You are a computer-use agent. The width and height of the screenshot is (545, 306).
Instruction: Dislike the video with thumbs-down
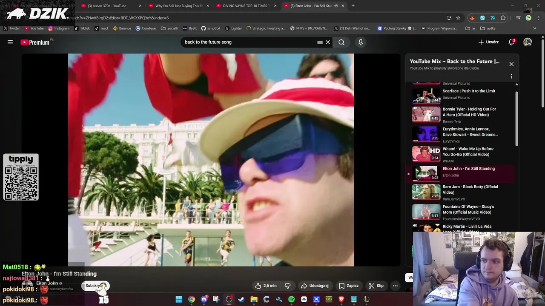287,286
